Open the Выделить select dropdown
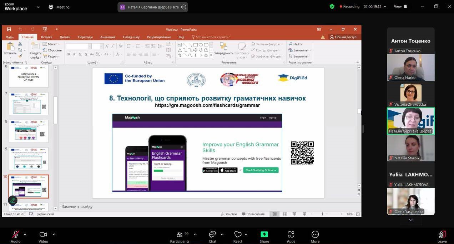Viewport: 454px width, 244px height. [x=299, y=56]
